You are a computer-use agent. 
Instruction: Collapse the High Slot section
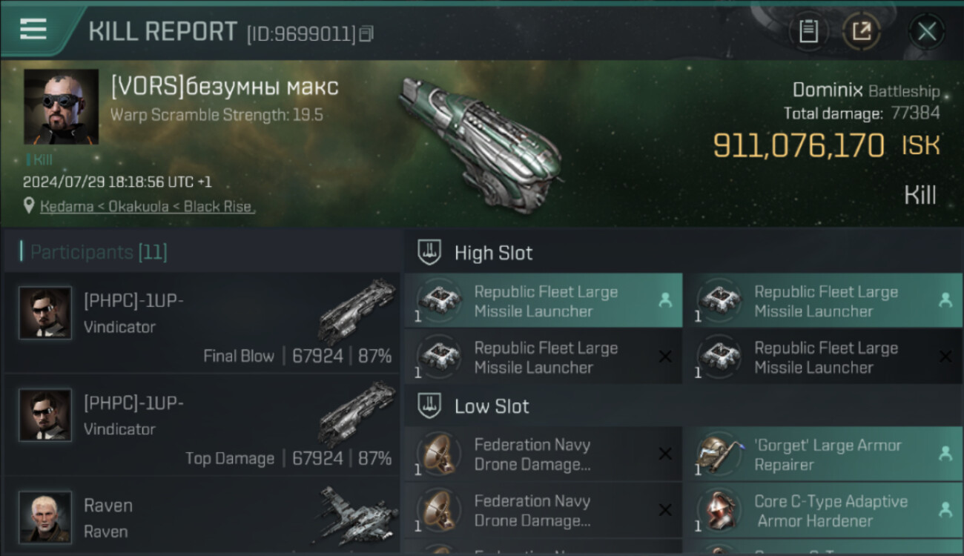(x=430, y=253)
